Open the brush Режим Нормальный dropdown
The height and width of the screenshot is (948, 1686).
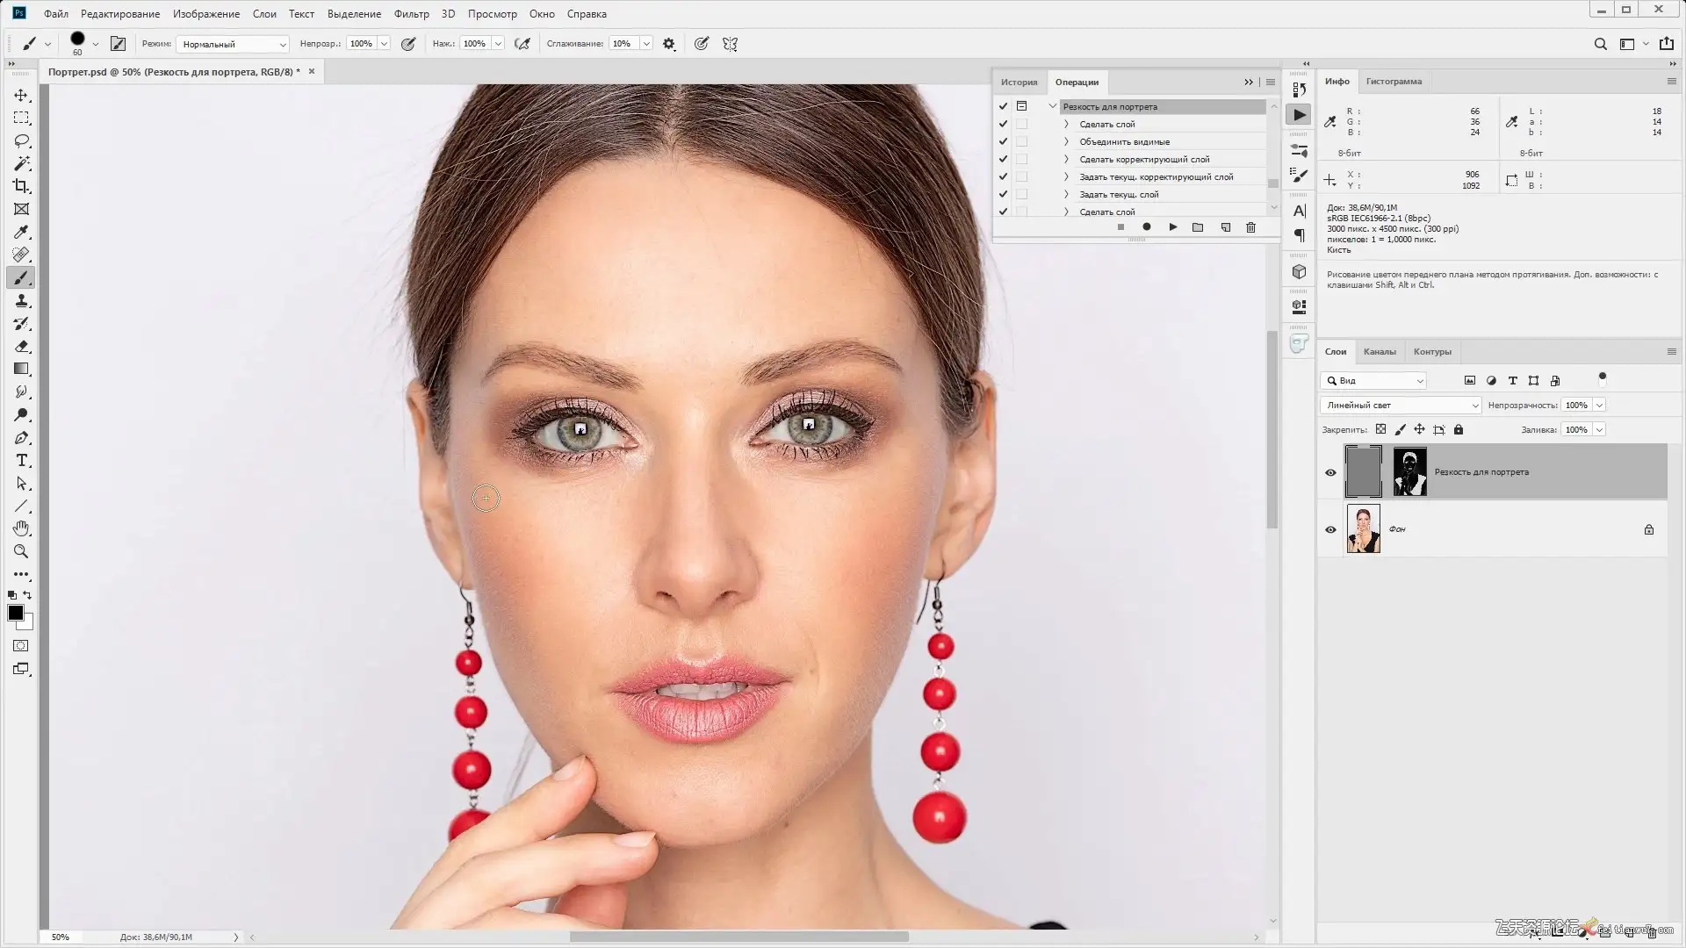pyautogui.click(x=233, y=44)
